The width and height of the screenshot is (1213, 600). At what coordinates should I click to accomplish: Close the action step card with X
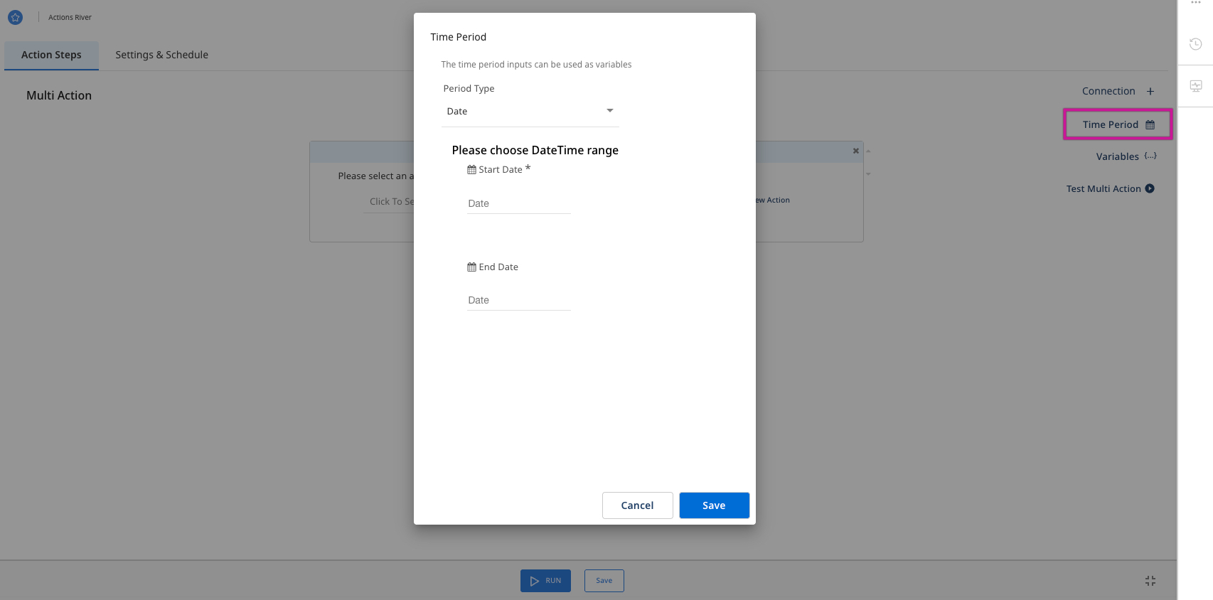(855, 151)
